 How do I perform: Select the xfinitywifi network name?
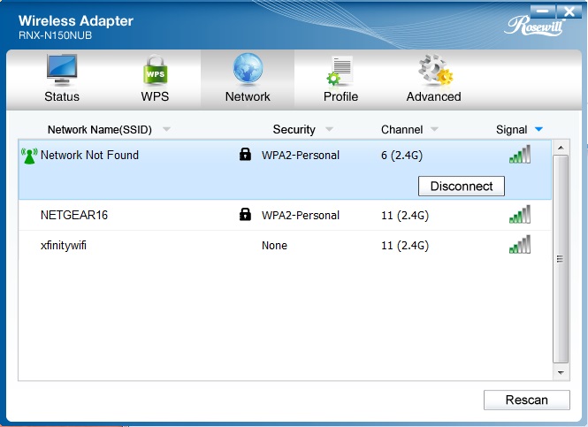(x=64, y=245)
